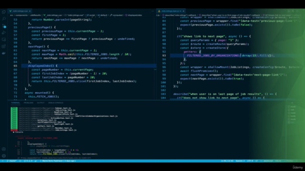Switch to the PROBLEMS panel tab

pos(29,103)
